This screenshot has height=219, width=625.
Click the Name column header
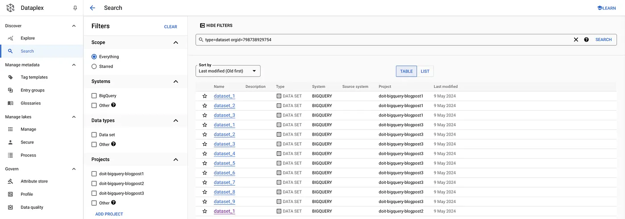pos(219,87)
